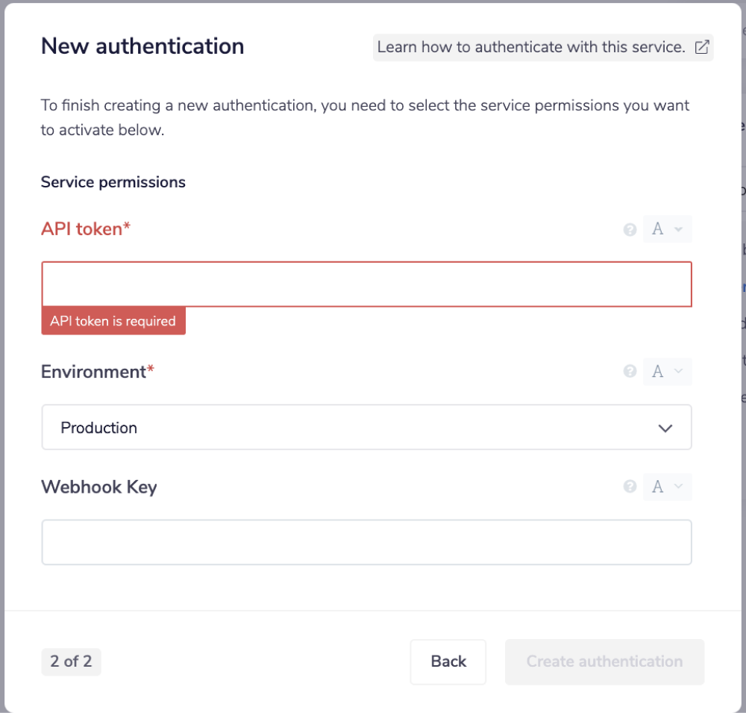Image resolution: width=746 pixels, height=713 pixels.
Task: Click the Environment help question icon
Action: (630, 371)
